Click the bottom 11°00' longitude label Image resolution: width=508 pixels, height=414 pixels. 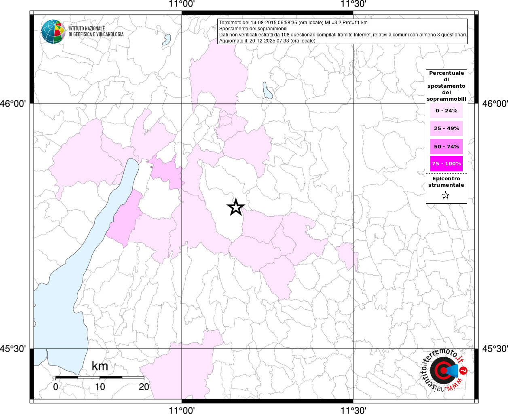click(x=182, y=410)
